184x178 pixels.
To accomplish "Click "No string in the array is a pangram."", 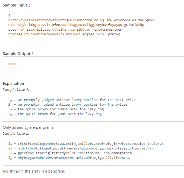I will (34, 171).
